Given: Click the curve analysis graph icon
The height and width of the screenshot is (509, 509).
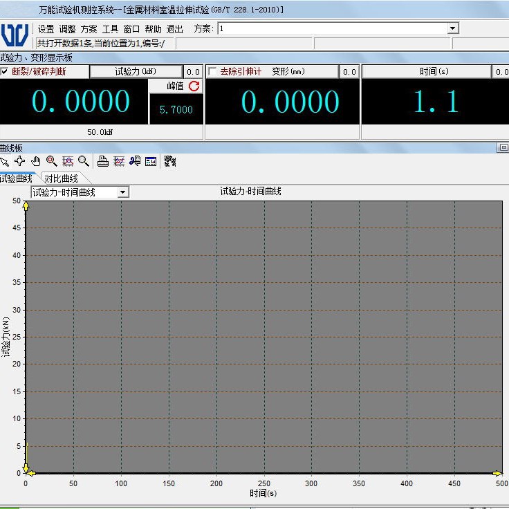Looking at the screenshot, I should pyautogui.click(x=68, y=161).
